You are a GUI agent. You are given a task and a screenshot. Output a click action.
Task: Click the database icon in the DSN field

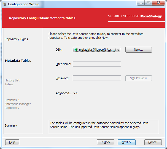[76, 50]
